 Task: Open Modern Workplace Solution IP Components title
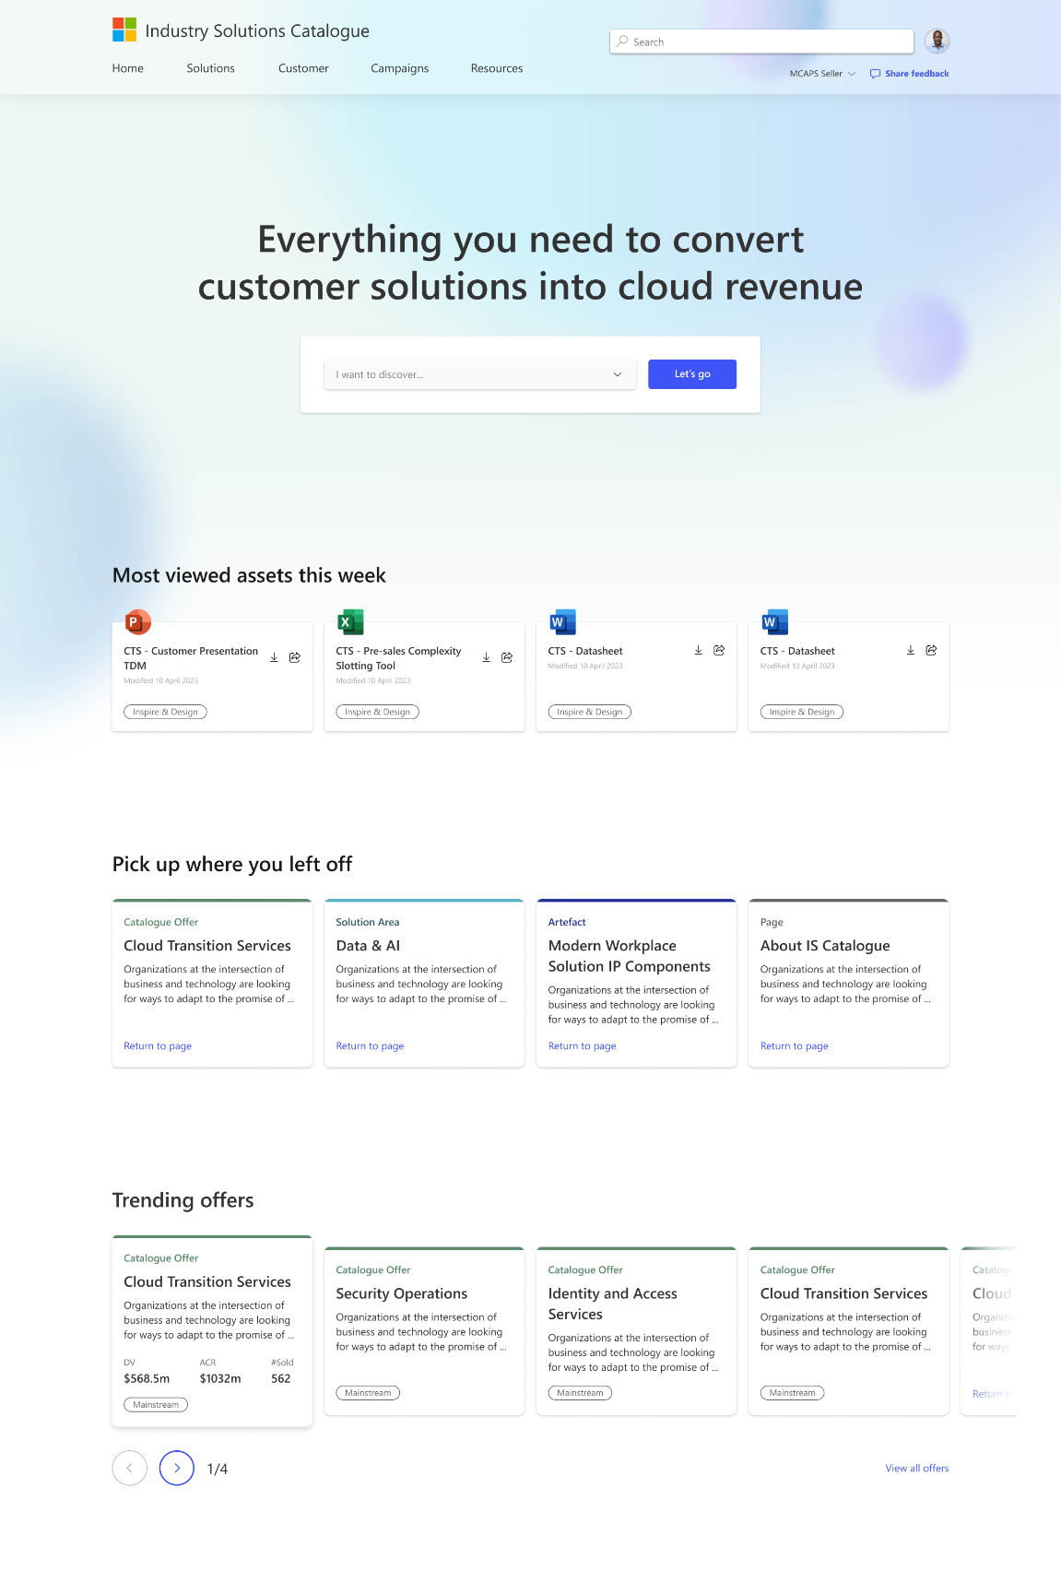click(x=629, y=956)
